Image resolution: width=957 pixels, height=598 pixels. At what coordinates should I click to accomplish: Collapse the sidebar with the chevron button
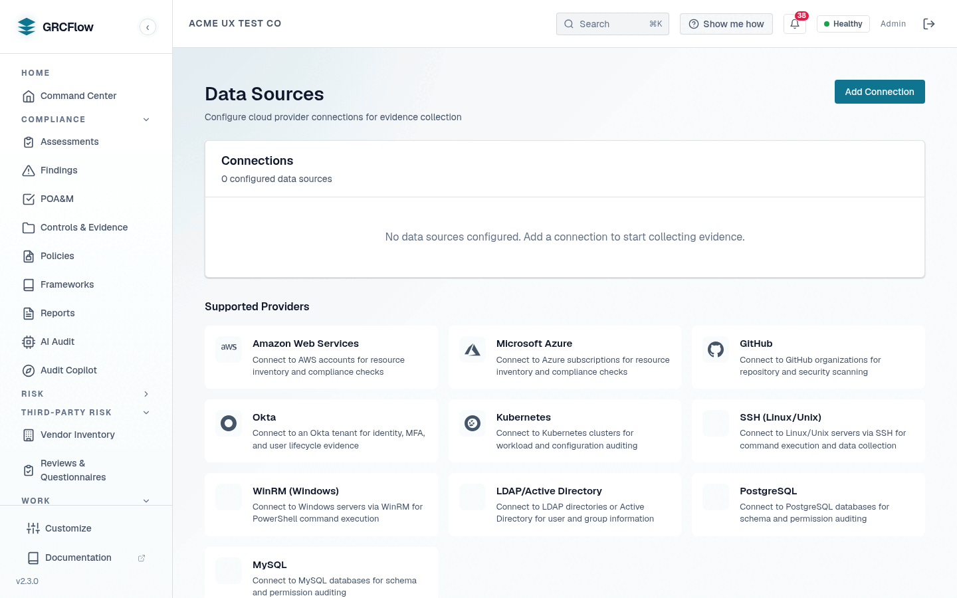click(148, 27)
